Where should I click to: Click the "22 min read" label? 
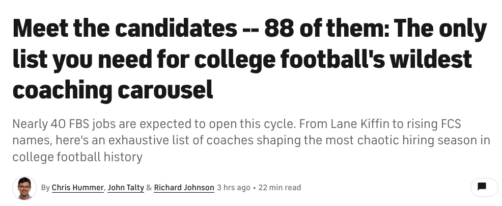[280, 188]
